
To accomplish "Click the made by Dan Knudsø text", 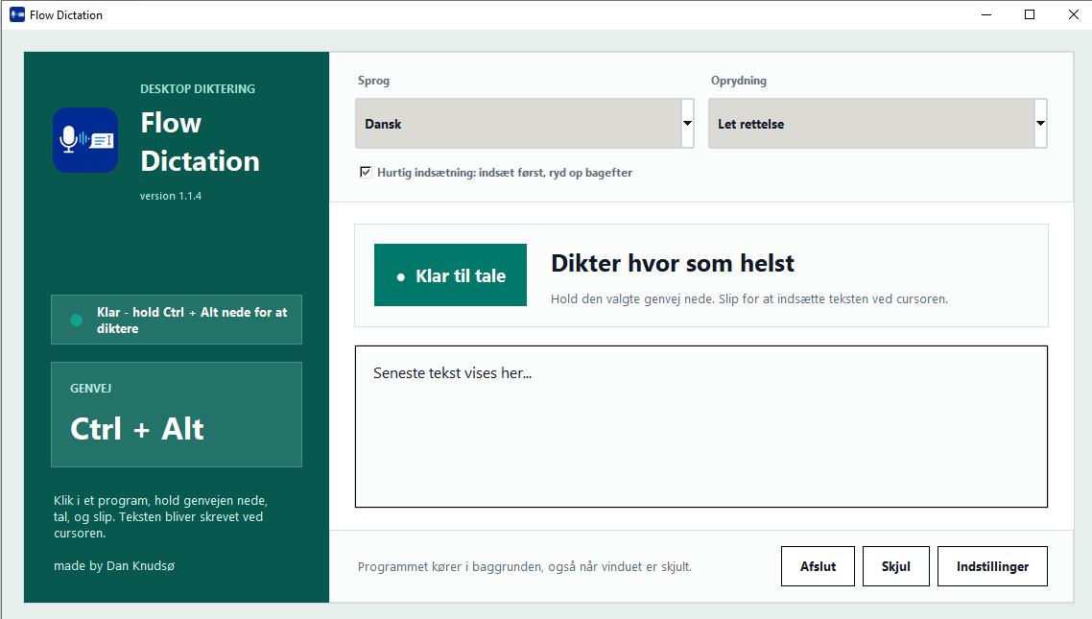I will coord(114,565).
